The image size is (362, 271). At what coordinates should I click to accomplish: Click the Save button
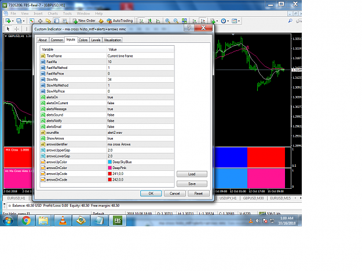point(192,184)
